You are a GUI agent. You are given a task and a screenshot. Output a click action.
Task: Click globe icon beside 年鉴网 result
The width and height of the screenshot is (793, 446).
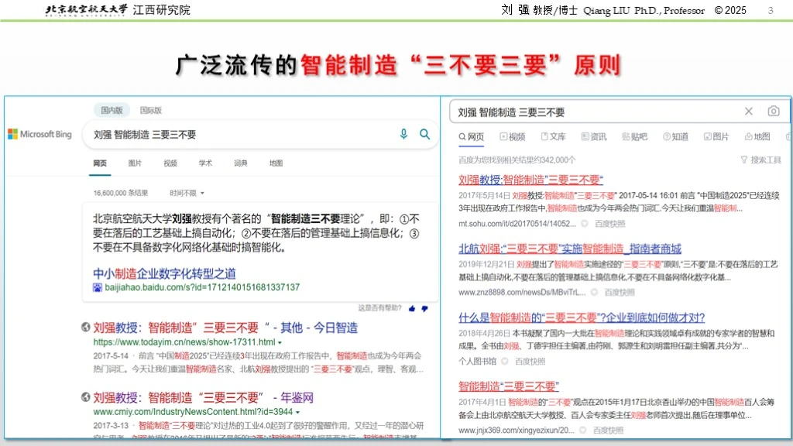click(x=85, y=397)
